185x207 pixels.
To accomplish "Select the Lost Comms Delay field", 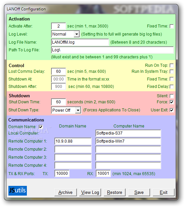I will pos(58,71).
